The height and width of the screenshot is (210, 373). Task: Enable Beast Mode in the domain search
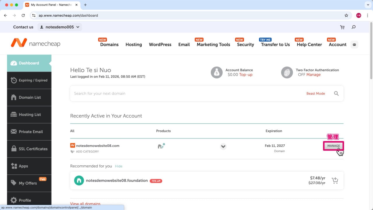316,93
